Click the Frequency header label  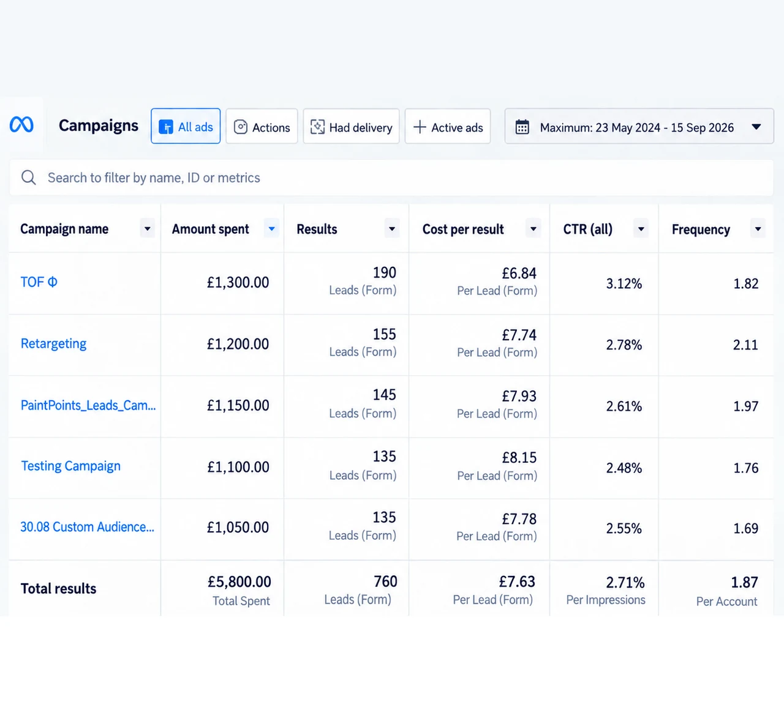(701, 230)
